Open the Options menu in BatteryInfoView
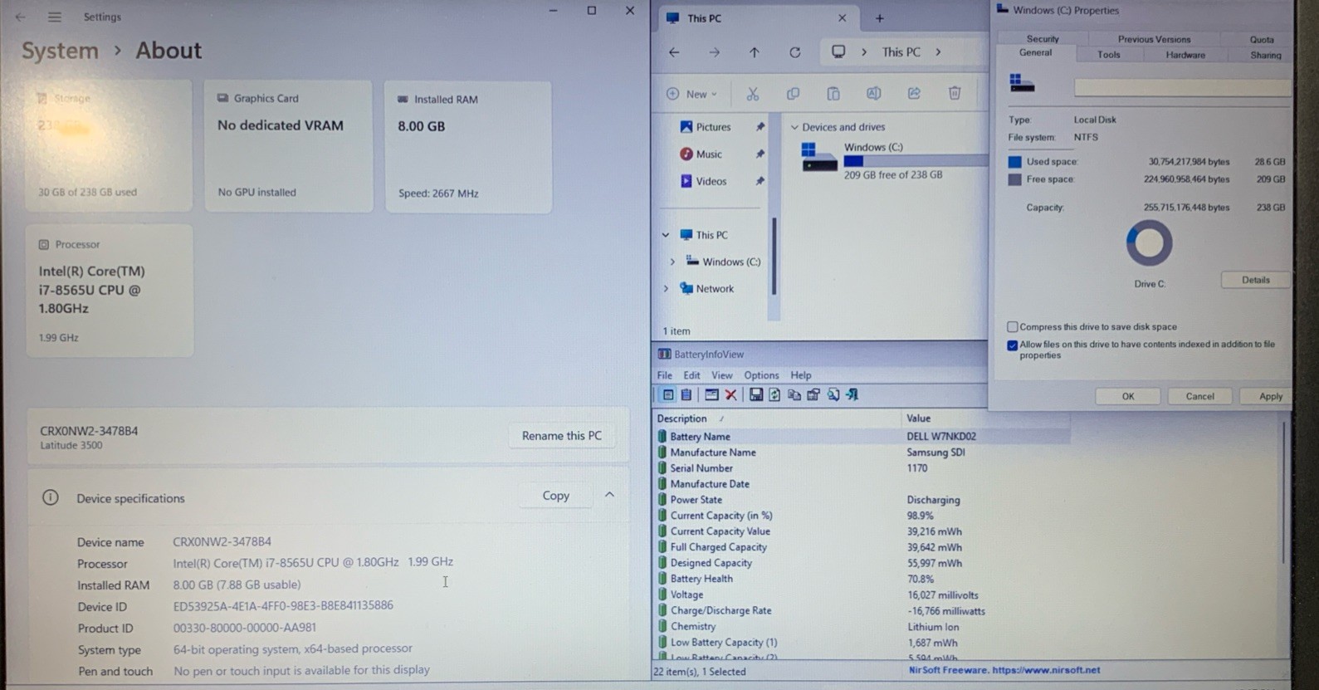The width and height of the screenshot is (1319, 690). coord(761,375)
